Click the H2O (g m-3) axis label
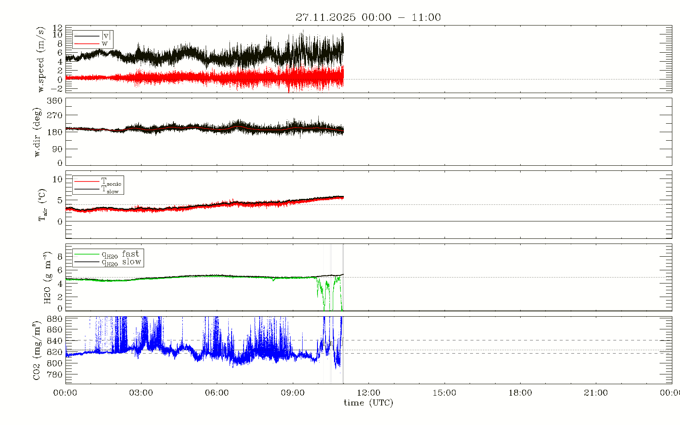This screenshot has height=425, width=680. (x=47, y=278)
